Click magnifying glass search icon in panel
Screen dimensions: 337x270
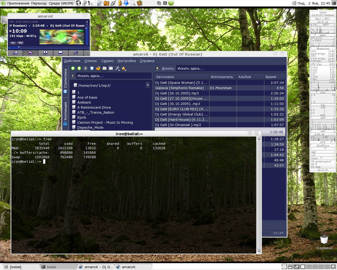coord(133,3)
